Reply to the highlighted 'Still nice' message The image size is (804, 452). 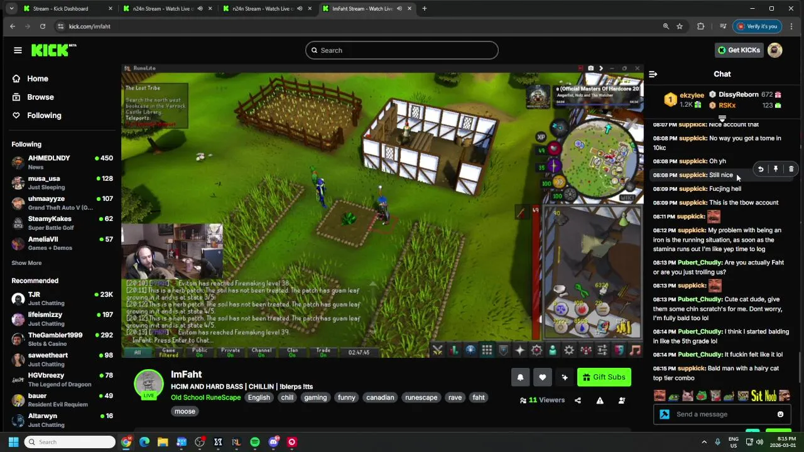[x=761, y=169]
